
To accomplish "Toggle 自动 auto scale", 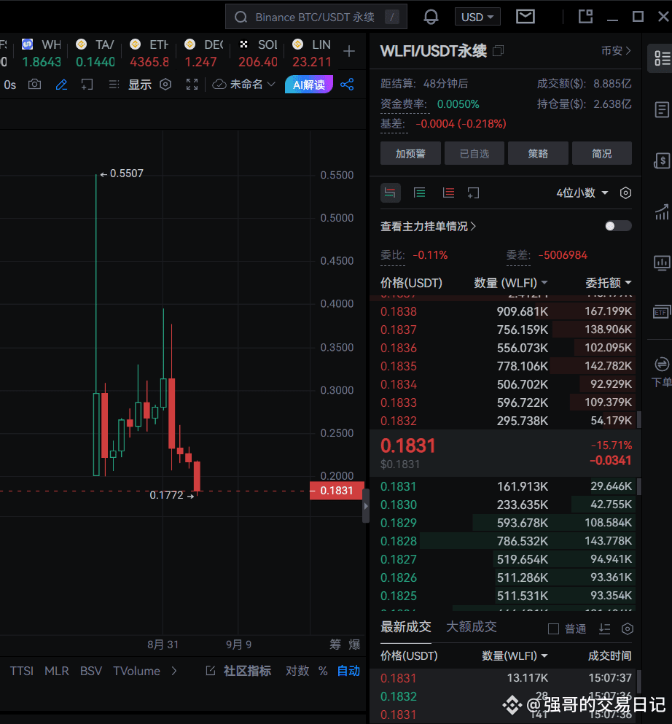I will point(348,671).
